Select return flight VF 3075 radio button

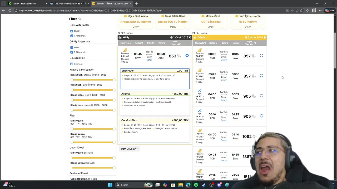pyautogui.click(x=261, y=116)
